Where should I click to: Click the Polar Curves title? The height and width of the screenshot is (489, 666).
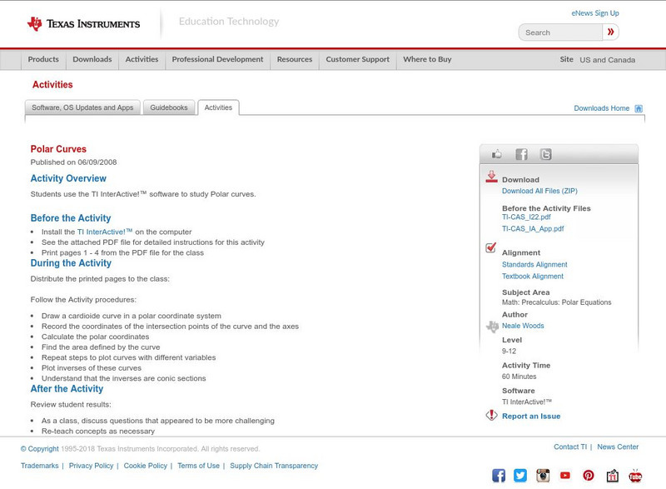pyautogui.click(x=58, y=149)
